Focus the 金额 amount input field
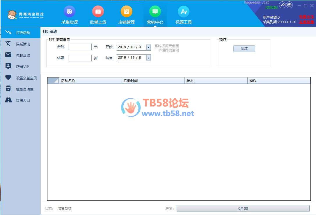 (80, 47)
